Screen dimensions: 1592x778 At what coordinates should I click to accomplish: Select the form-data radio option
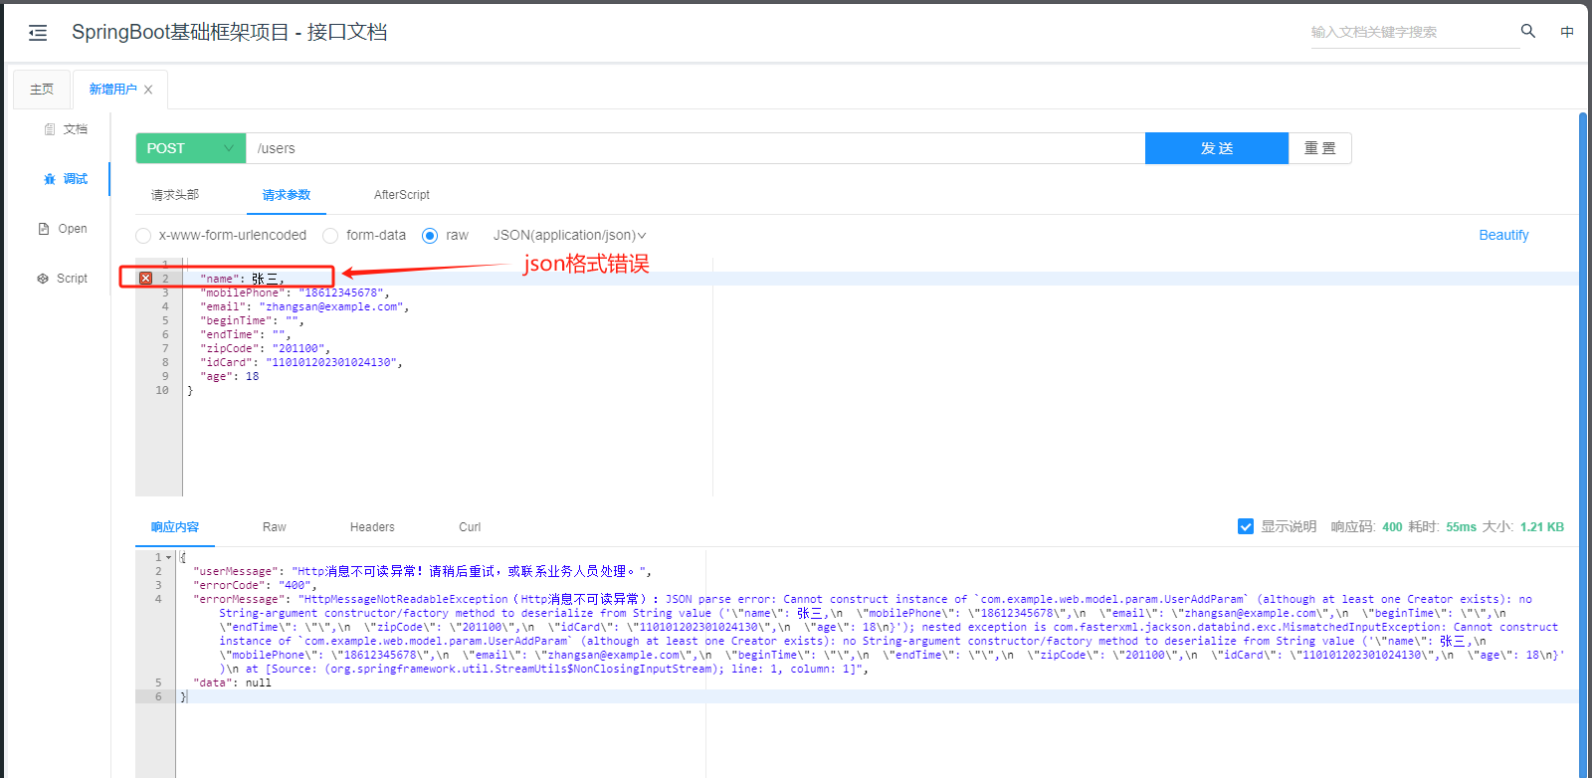tap(330, 236)
